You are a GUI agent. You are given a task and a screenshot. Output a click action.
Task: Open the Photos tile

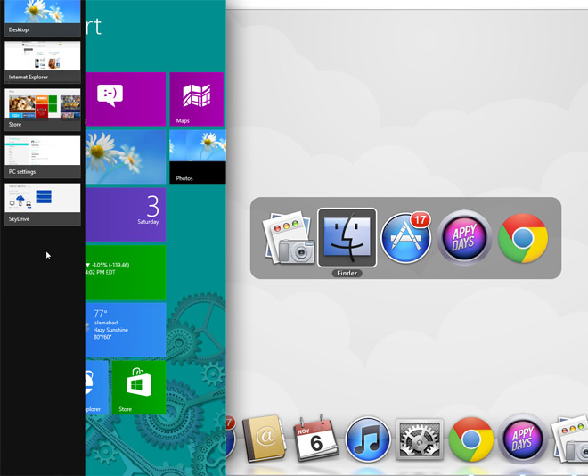[x=198, y=157]
